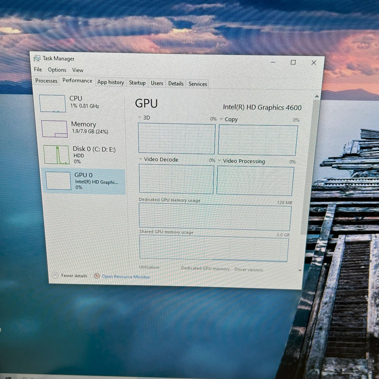
Task: Open the Copy engine dropdown chevron
Action: click(221, 119)
